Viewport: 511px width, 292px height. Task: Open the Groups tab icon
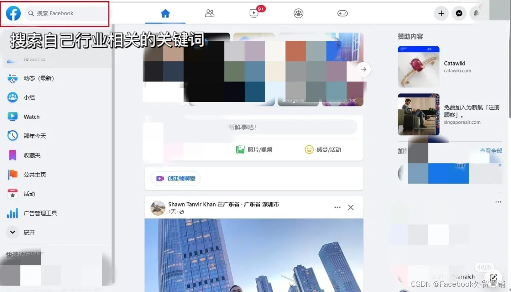click(298, 14)
